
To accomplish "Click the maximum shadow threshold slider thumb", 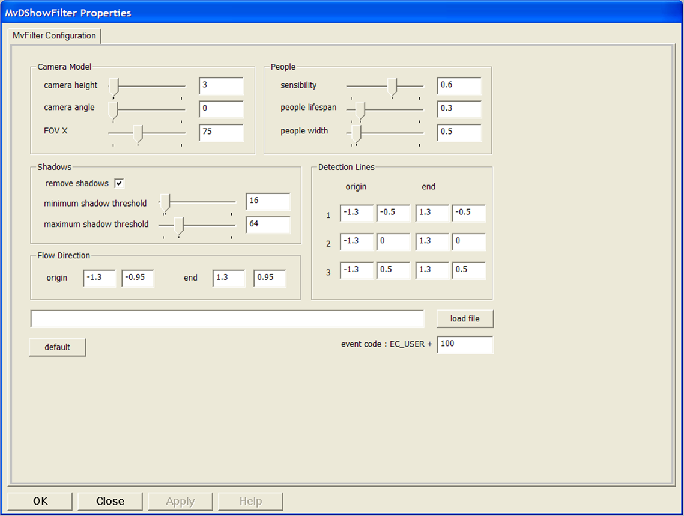I will pyautogui.click(x=179, y=226).
